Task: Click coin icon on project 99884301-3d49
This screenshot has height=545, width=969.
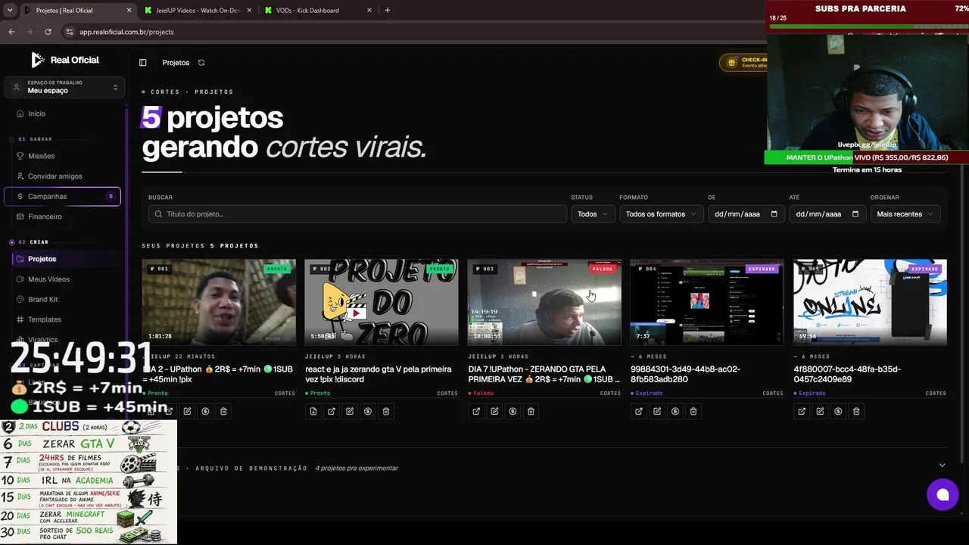Action: click(x=675, y=411)
